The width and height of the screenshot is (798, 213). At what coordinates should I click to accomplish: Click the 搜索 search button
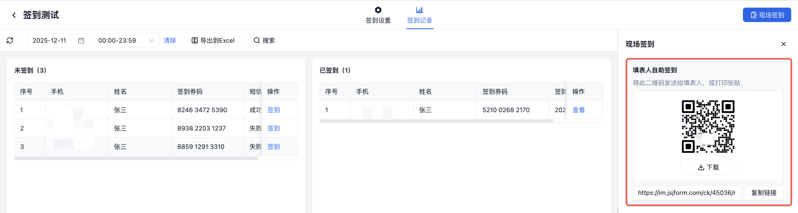coord(264,40)
